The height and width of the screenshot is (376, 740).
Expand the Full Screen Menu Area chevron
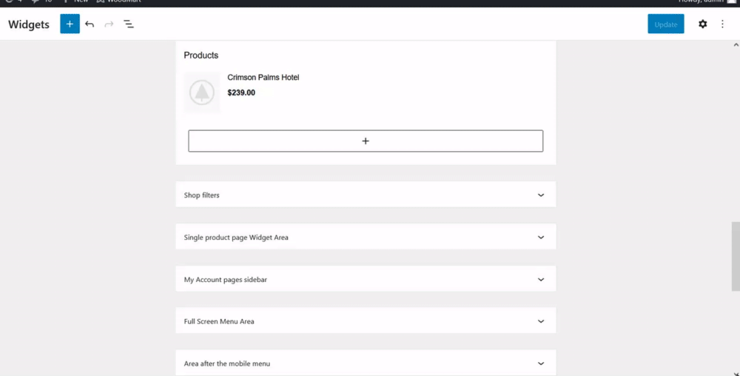click(x=541, y=322)
